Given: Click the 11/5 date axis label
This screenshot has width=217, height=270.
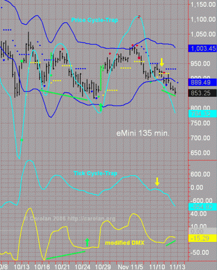Looking at the screenshot, I should point(136,267).
